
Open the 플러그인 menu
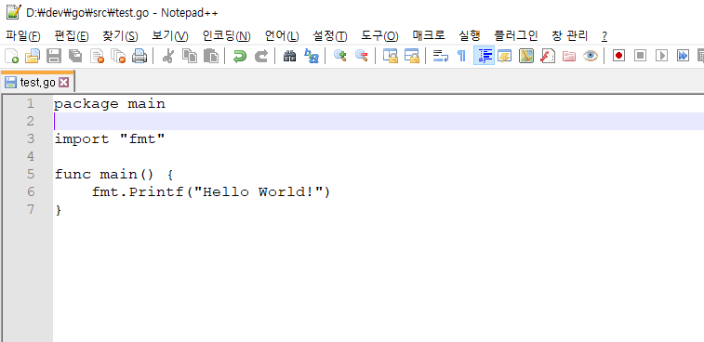[516, 36]
